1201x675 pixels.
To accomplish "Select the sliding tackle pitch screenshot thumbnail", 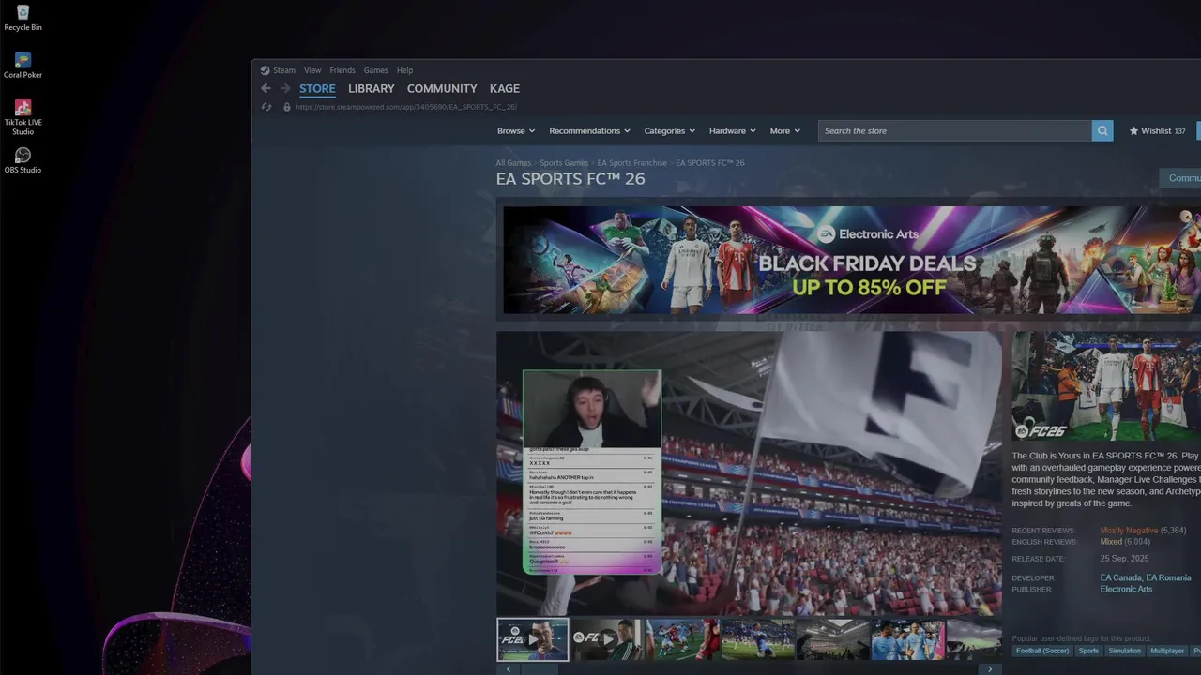I will coord(757,639).
